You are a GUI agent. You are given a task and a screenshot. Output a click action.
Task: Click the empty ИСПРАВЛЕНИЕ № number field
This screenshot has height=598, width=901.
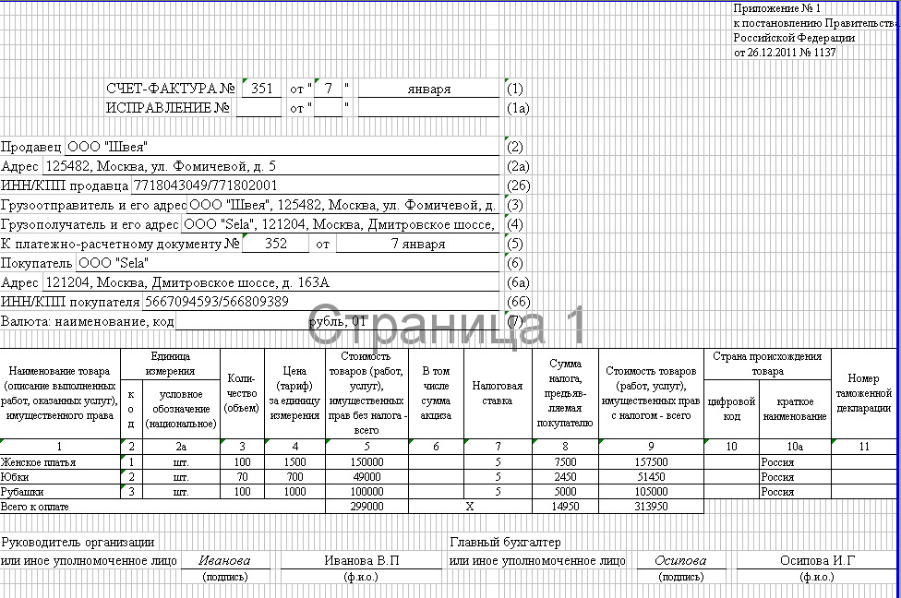[x=258, y=108]
